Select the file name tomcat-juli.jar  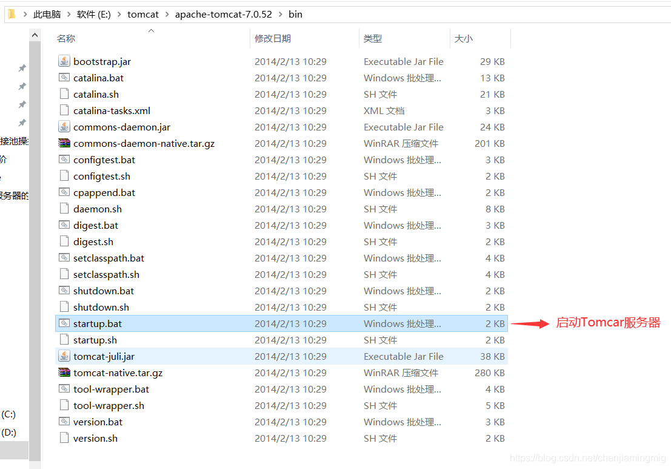click(x=104, y=356)
